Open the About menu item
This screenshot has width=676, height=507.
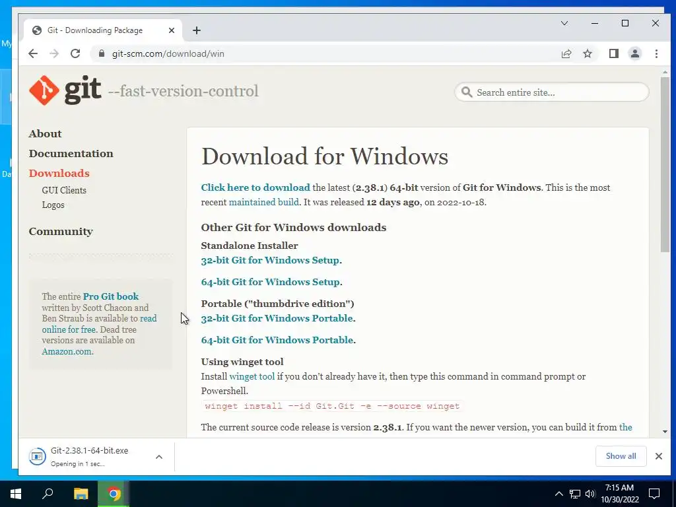tap(46, 133)
